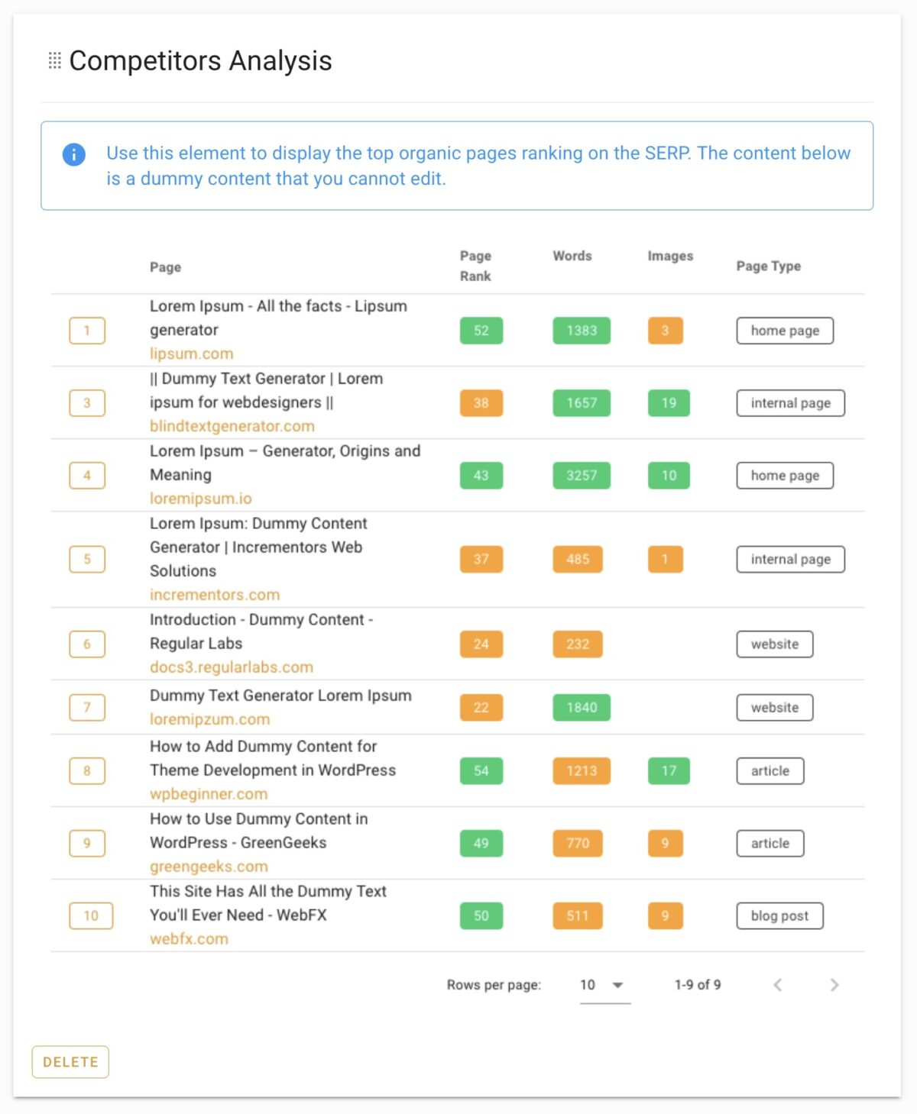Select the rank number 5 box
917x1114 pixels.
pyautogui.click(x=86, y=559)
